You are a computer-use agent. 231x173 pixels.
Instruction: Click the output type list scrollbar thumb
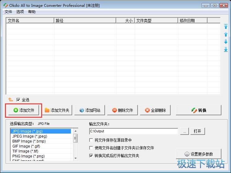[x=76, y=138]
